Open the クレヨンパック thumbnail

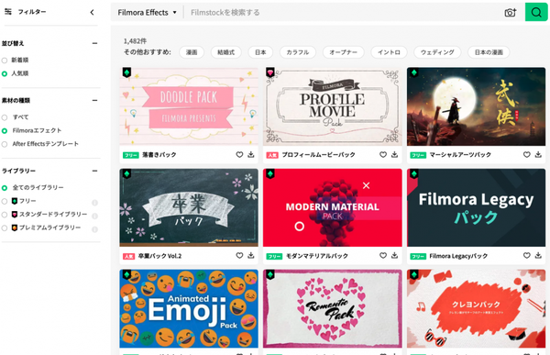[476, 308]
